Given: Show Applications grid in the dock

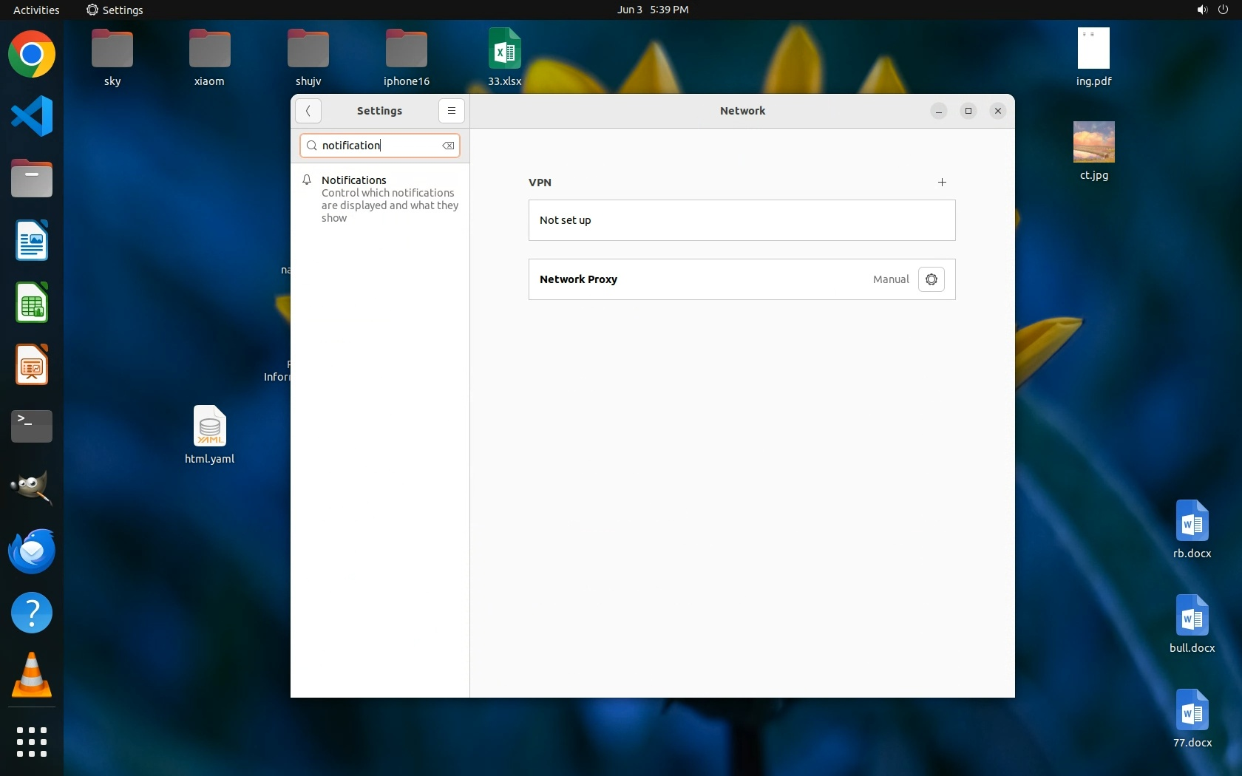Looking at the screenshot, I should (x=32, y=741).
